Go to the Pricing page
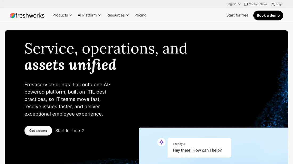293x164 pixels. (140, 15)
